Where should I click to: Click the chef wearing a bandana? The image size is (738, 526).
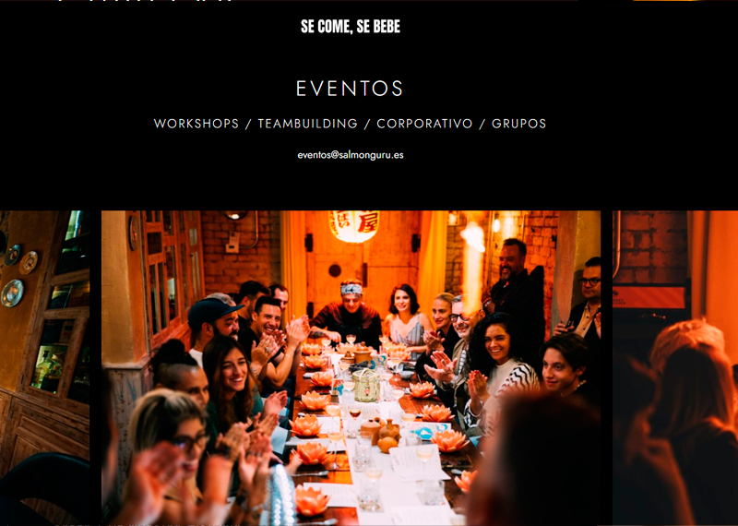[348, 311]
